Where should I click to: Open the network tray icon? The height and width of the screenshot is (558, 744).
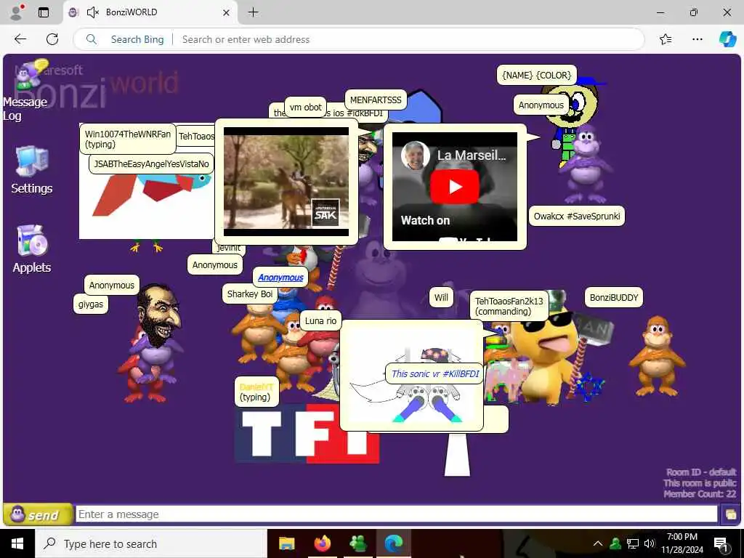click(x=633, y=543)
